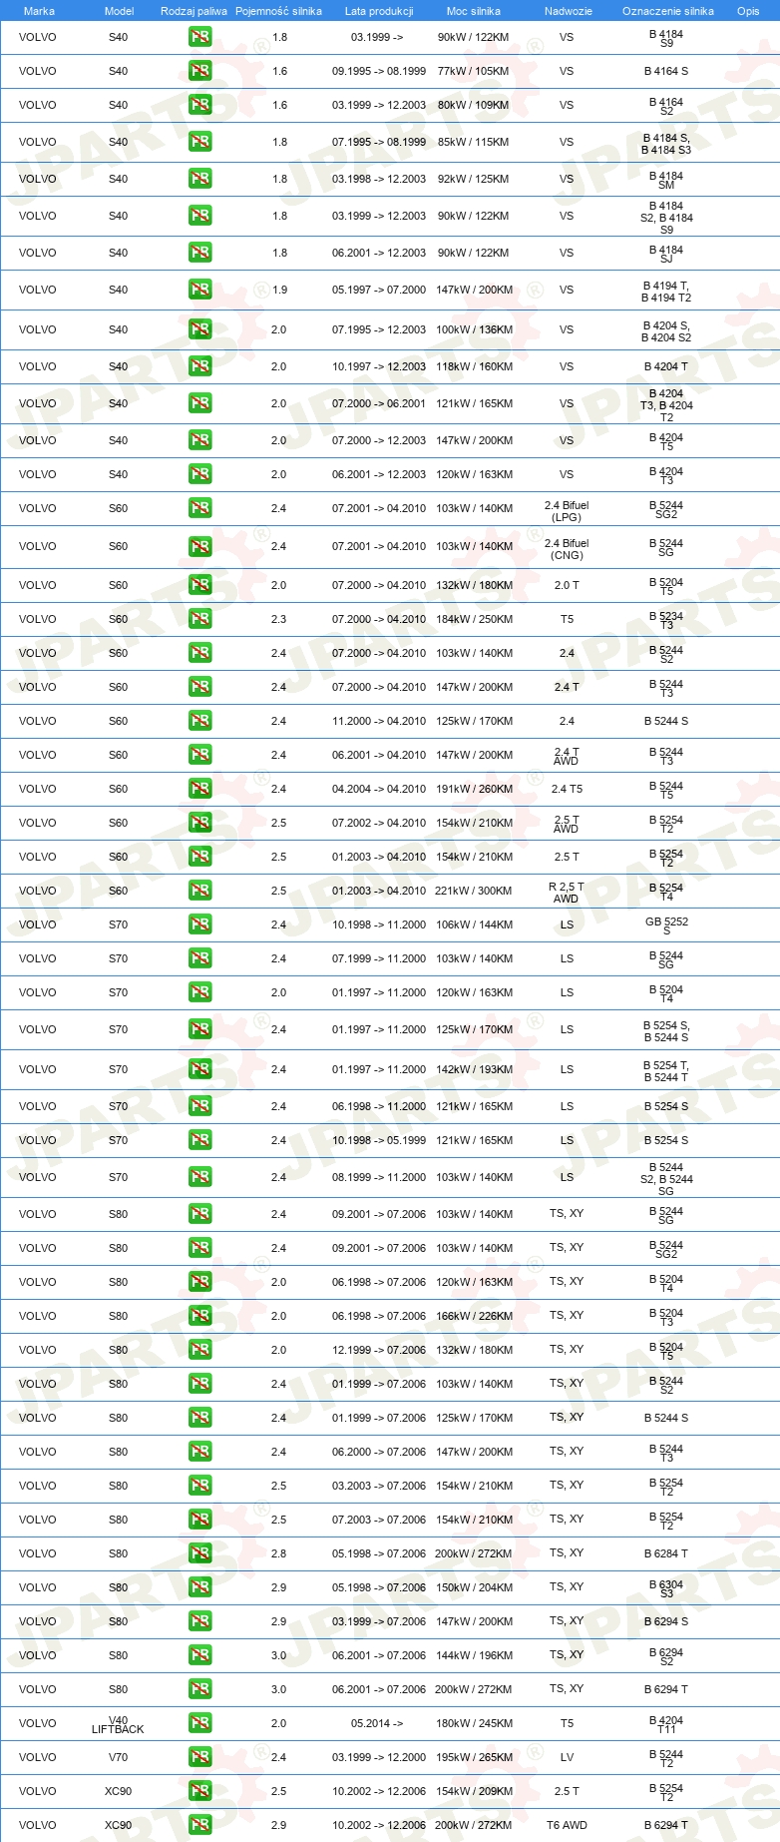Click fuel icon in S80 166kW / 226KM row
The width and height of the screenshot is (780, 1842).
(199, 1316)
